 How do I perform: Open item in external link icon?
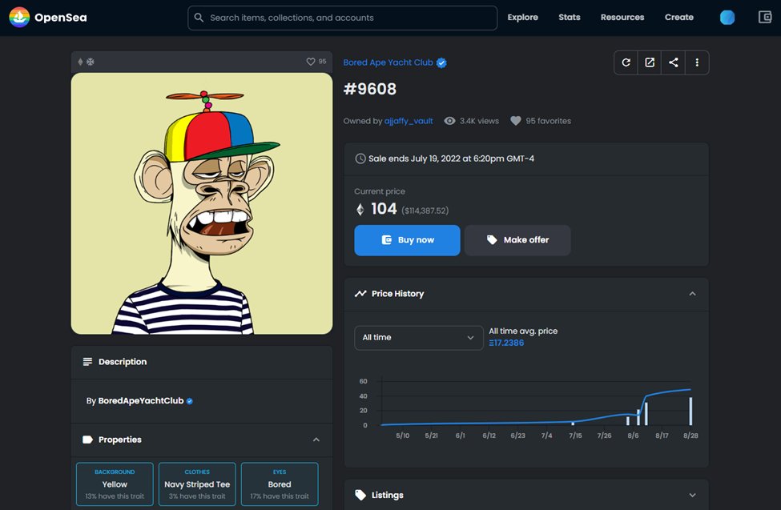650,62
